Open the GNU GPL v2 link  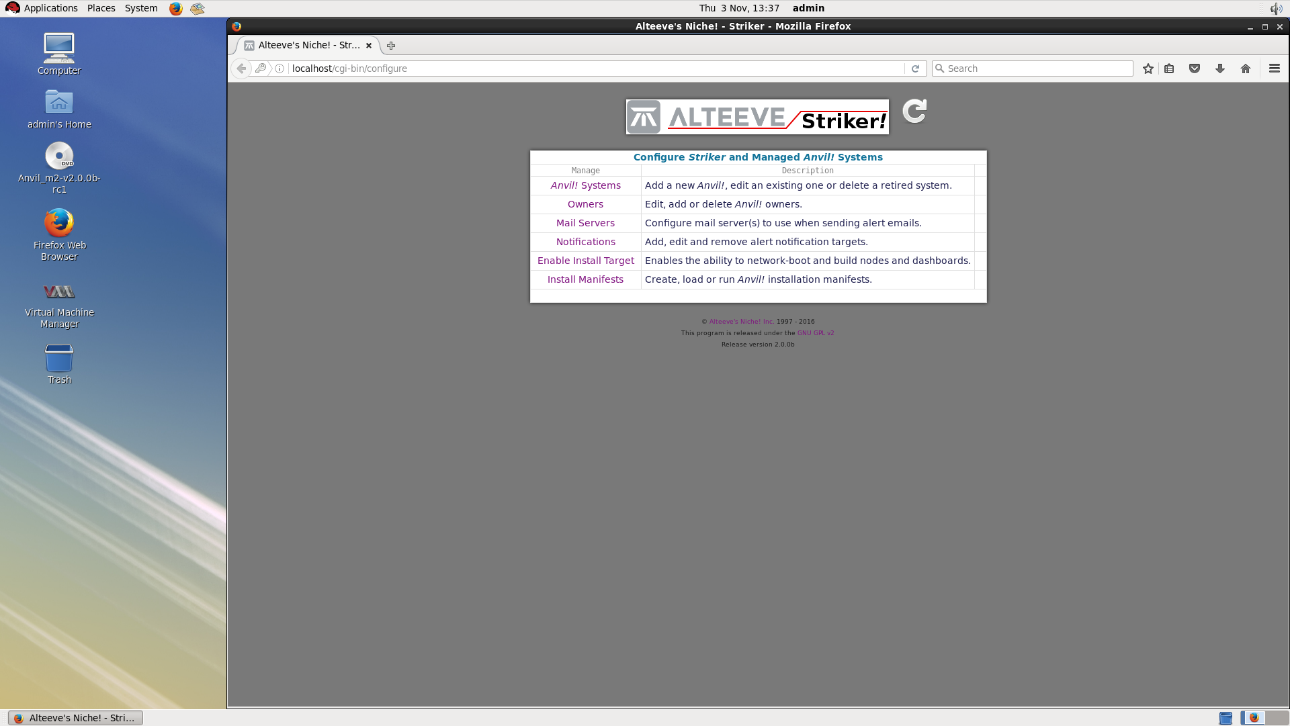coord(815,333)
